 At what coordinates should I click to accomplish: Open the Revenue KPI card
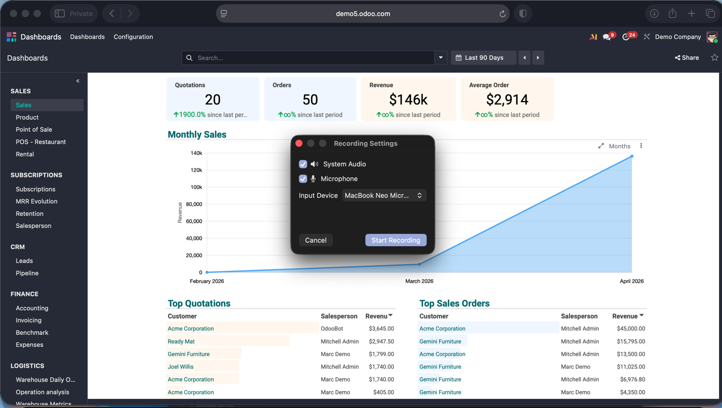pos(408,99)
